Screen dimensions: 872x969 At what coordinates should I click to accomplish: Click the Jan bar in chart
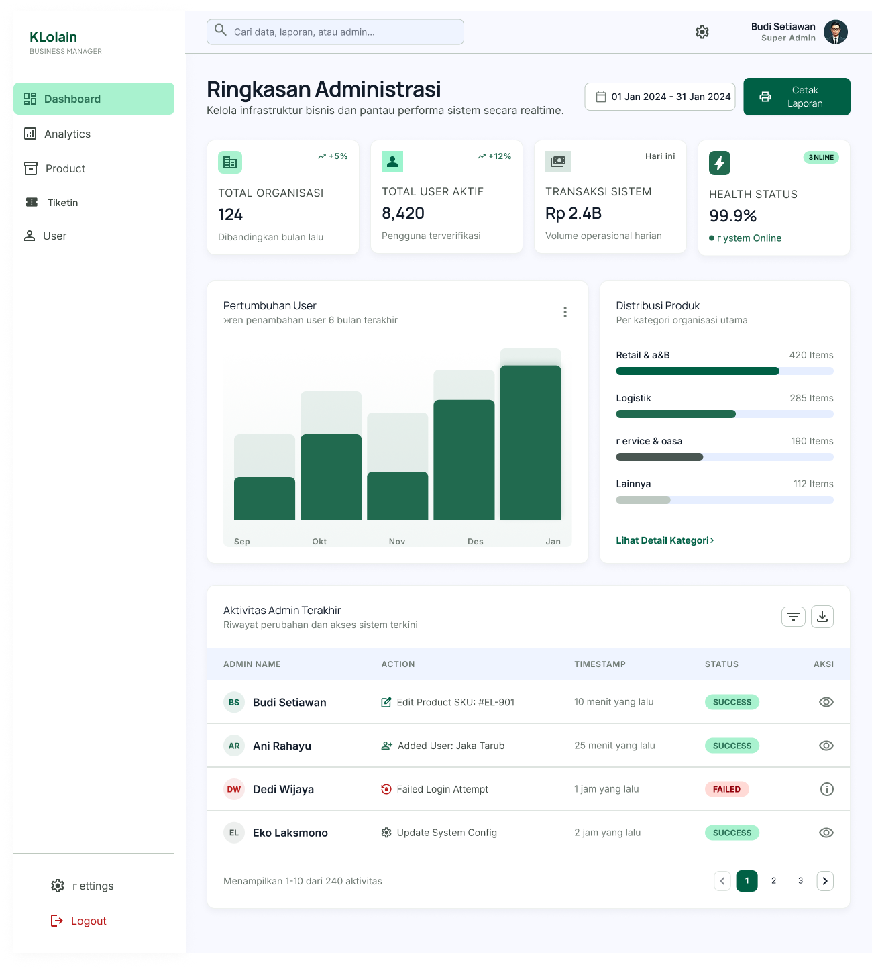531,442
